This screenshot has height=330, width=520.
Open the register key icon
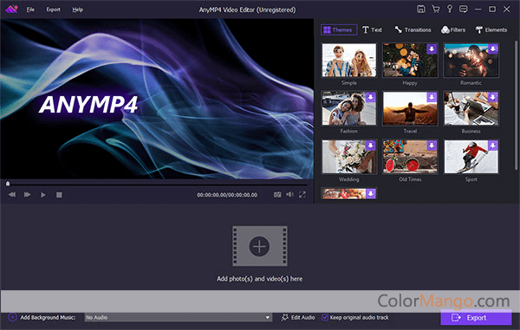(450, 9)
